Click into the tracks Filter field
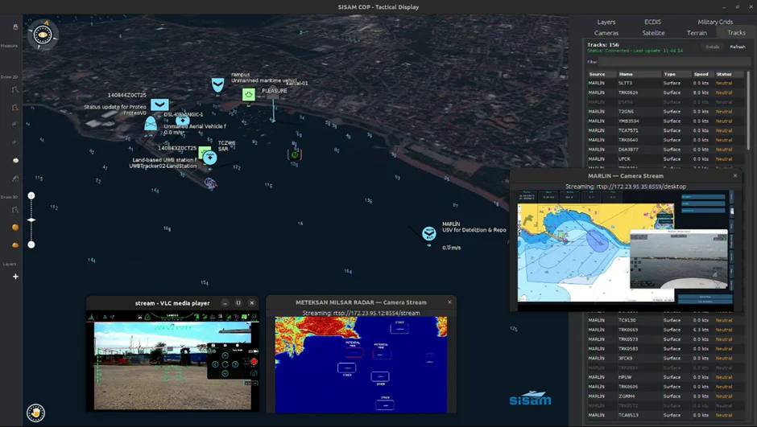 pos(673,62)
